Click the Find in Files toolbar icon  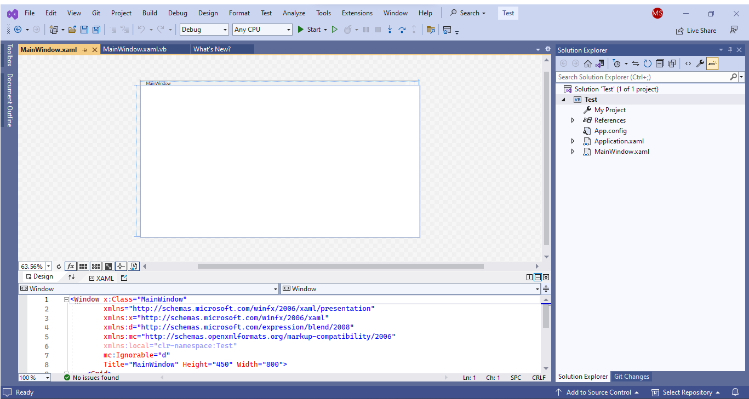[x=431, y=30]
